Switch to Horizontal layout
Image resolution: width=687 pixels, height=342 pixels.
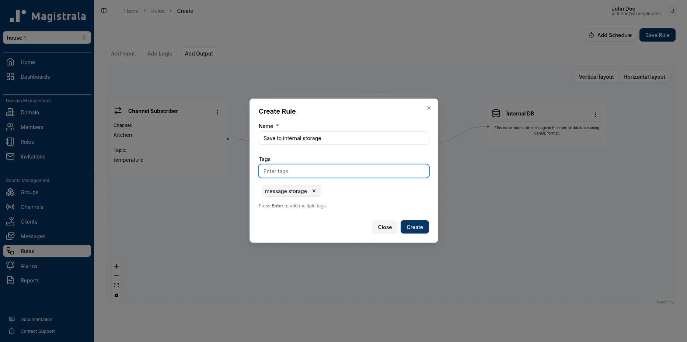[x=644, y=77]
